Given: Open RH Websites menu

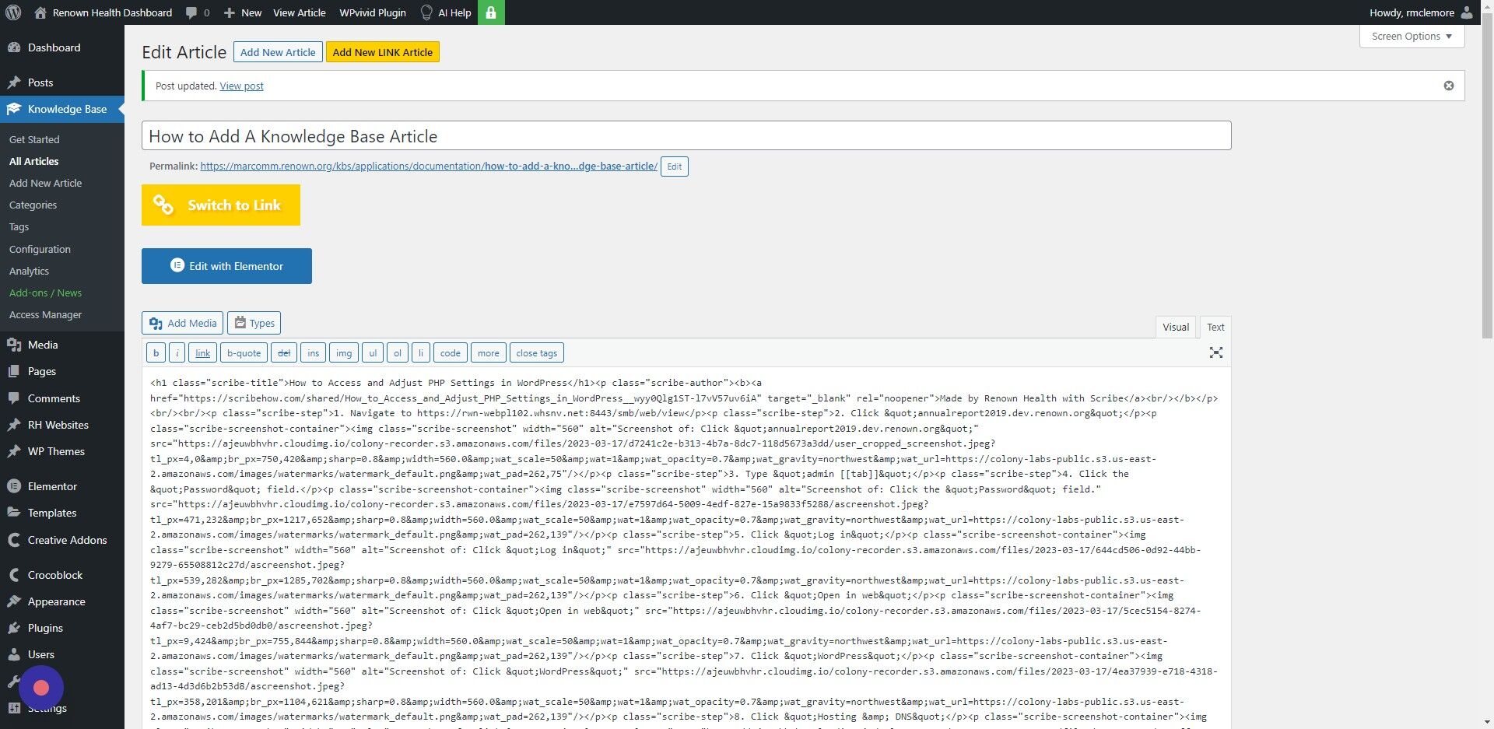Looking at the screenshot, I should click(62, 425).
